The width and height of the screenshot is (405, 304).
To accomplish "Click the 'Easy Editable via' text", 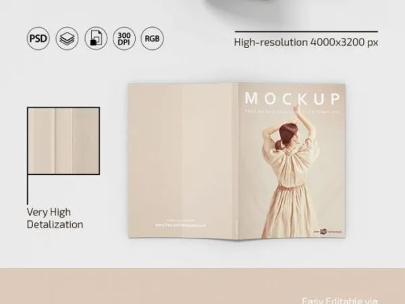I will [340, 301].
